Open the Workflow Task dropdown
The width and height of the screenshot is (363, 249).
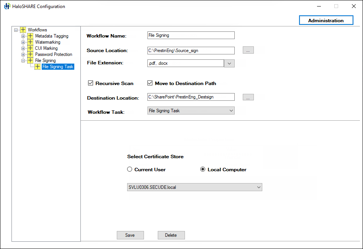point(231,110)
